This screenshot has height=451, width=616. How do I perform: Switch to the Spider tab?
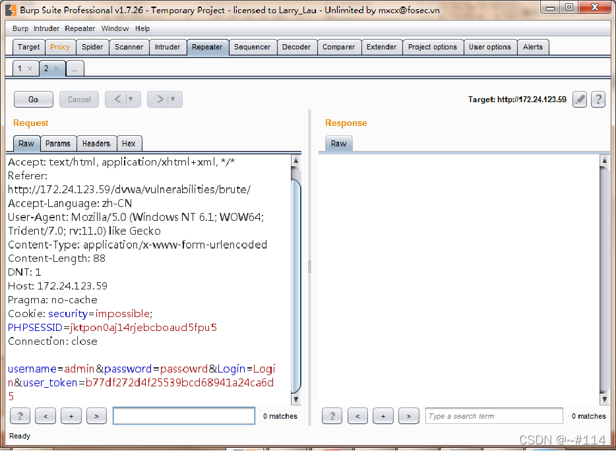92,47
